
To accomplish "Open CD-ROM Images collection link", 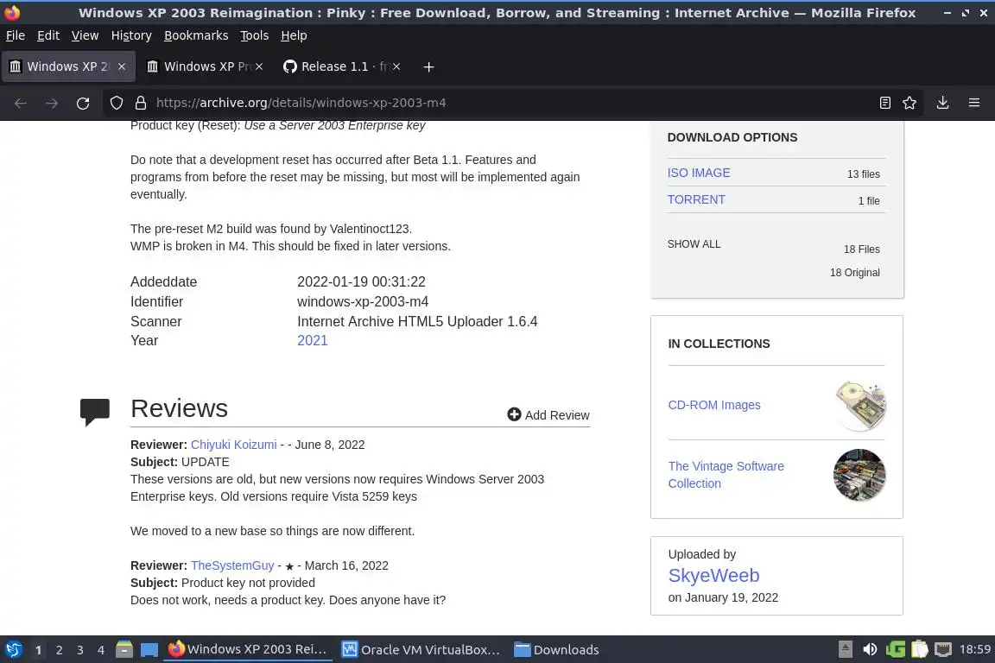I will (714, 405).
